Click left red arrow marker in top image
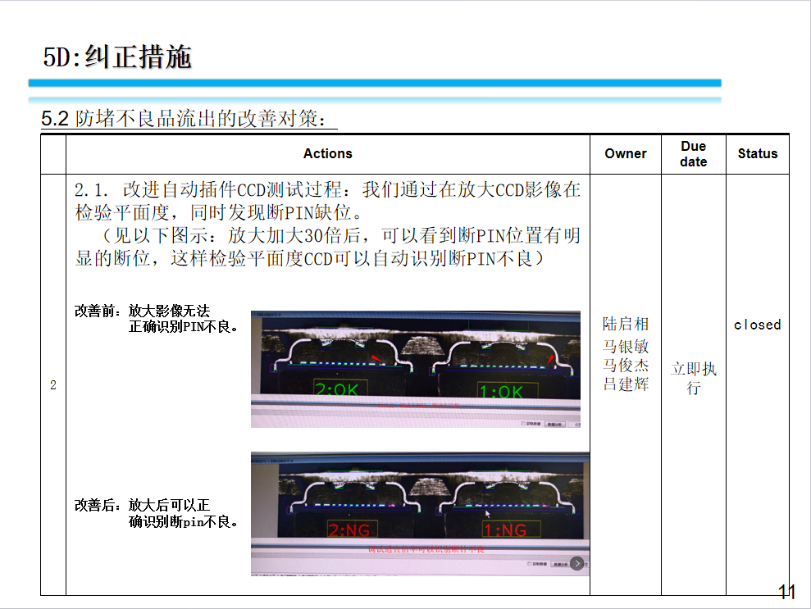The width and height of the screenshot is (811, 609). [x=375, y=359]
